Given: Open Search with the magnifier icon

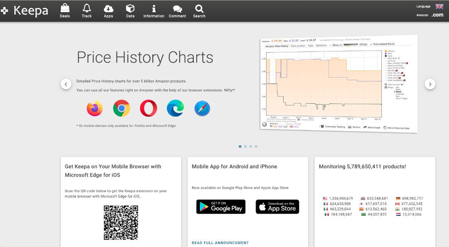Looking at the screenshot, I should (199, 8).
